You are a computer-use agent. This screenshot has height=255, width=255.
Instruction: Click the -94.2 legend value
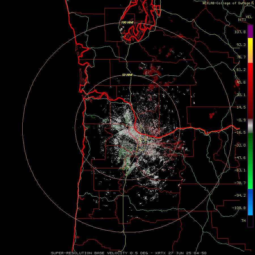pos(240,195)
